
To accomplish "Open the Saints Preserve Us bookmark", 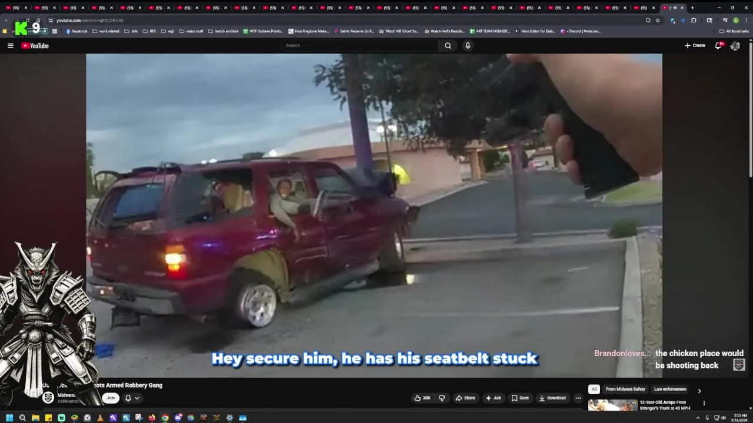I will 354,31.
